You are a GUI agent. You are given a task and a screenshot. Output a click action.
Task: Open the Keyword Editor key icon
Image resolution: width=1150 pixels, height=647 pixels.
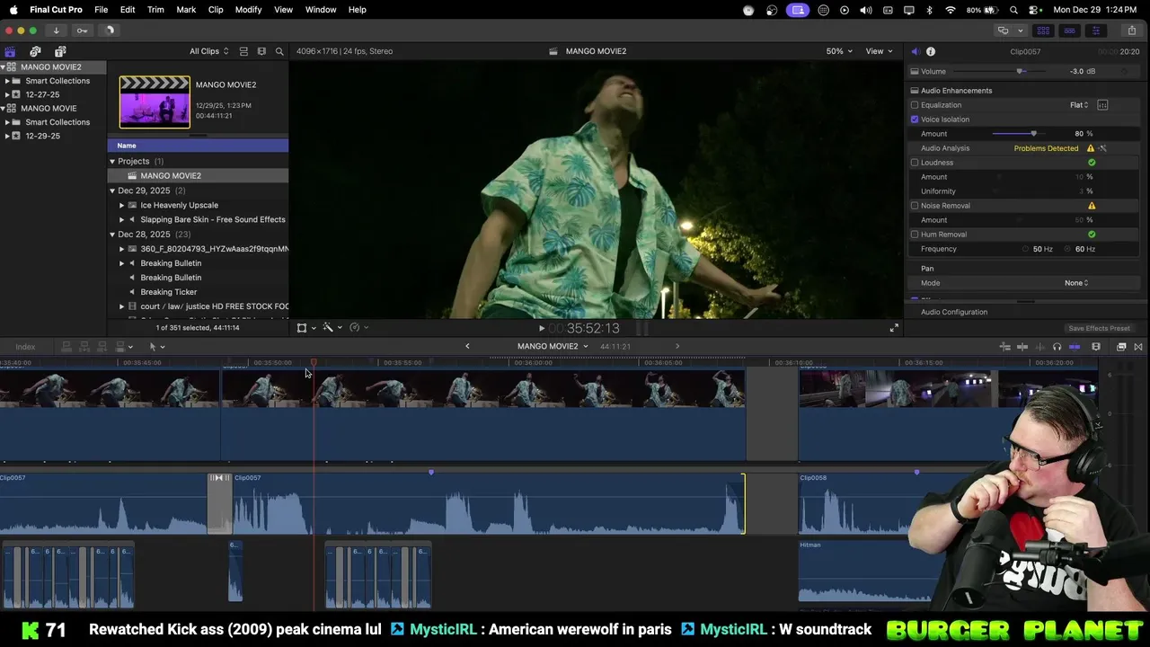(x=82, y=31)
